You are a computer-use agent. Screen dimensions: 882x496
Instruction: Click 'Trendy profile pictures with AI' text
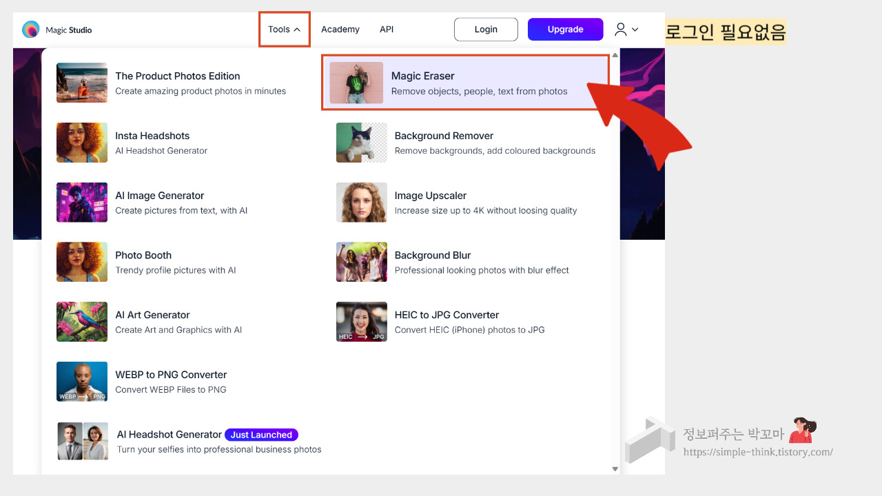point(176,270)
